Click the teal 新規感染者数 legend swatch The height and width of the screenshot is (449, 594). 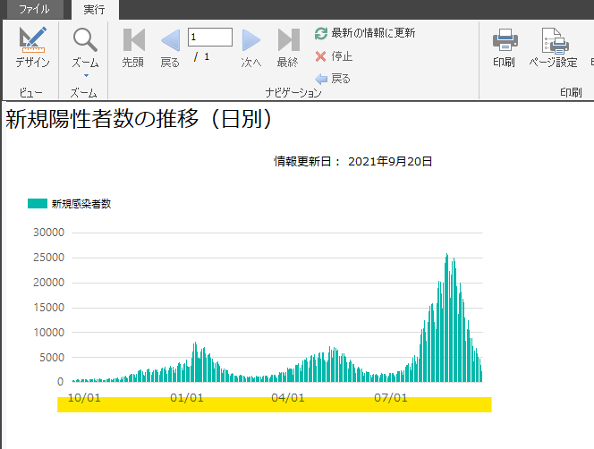[37, 204]
